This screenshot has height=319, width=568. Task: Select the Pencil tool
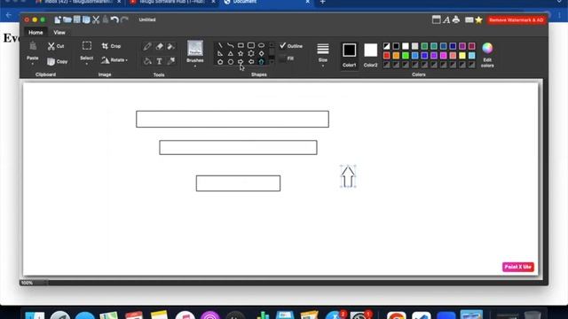(147, 46)
